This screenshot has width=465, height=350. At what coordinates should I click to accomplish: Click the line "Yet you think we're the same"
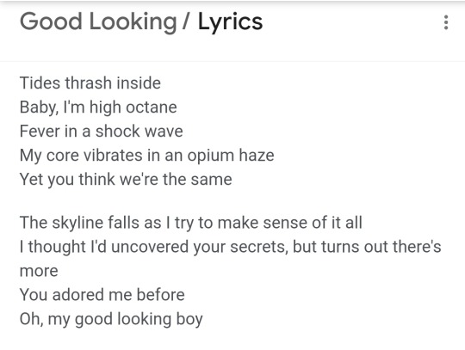click(x=126, y=180)
